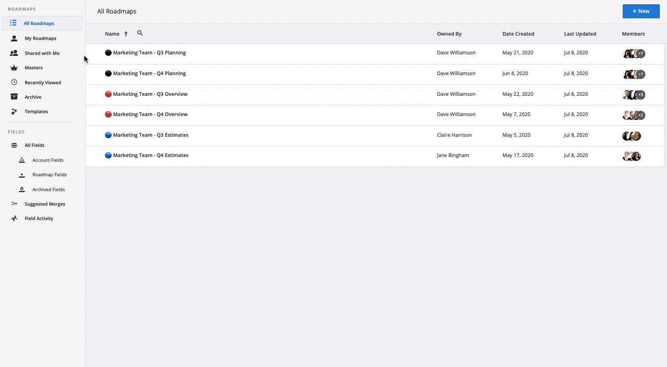Select Archived Fields sub-item
The height and width of the screenshot is (367, 667).
48,190
